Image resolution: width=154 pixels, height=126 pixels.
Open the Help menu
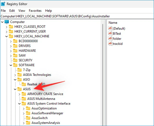(x=49, y=11)
